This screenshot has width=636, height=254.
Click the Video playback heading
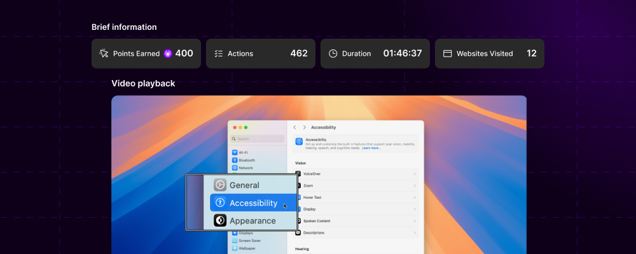tap(143, 83)
